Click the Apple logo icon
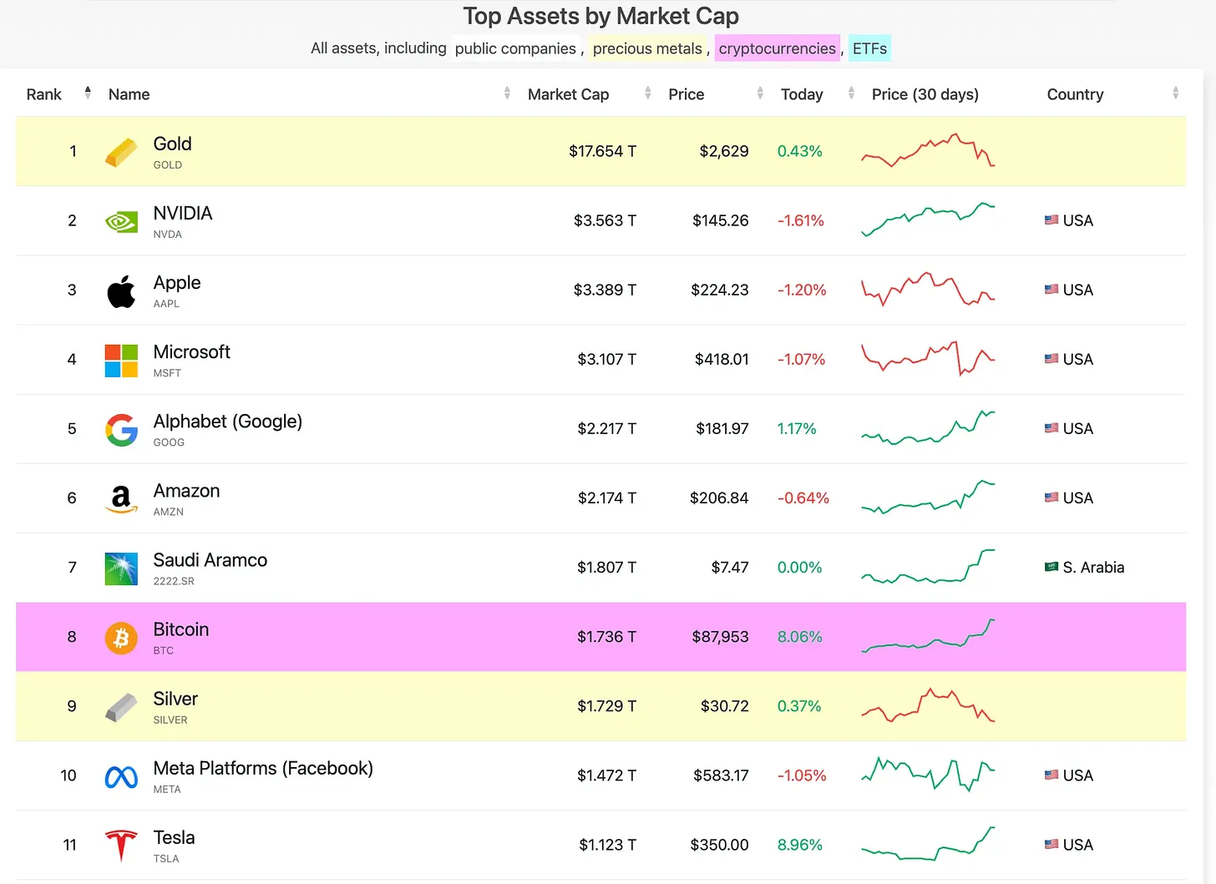 click(121, 291)
